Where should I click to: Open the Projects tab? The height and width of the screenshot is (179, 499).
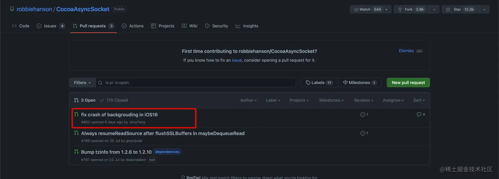coord(163,26)
